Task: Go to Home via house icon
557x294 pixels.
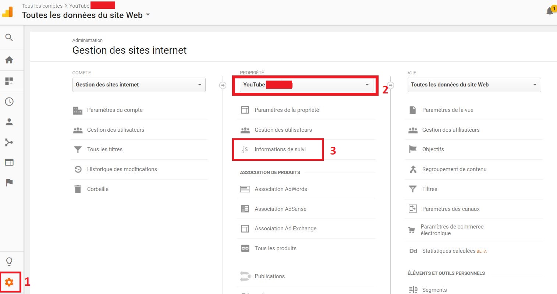Action: click(9, 60)
